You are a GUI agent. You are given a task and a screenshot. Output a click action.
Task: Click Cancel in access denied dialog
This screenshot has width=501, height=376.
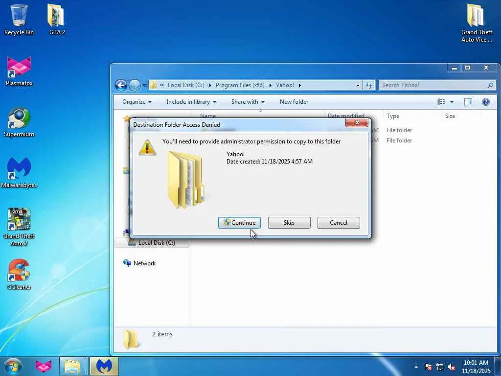339,223
